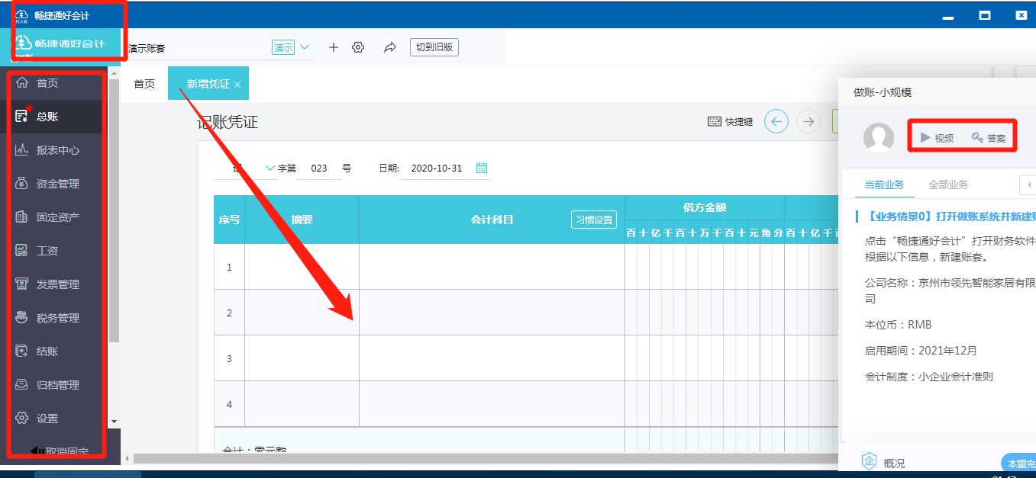Viewport: 1036px width, 478px height.
Task: Click the sidebar scrollbar up arrow
Action: [x=115, y=74]
